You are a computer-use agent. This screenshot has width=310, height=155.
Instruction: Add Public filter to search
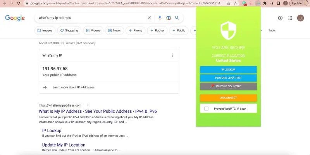(179, 31)
